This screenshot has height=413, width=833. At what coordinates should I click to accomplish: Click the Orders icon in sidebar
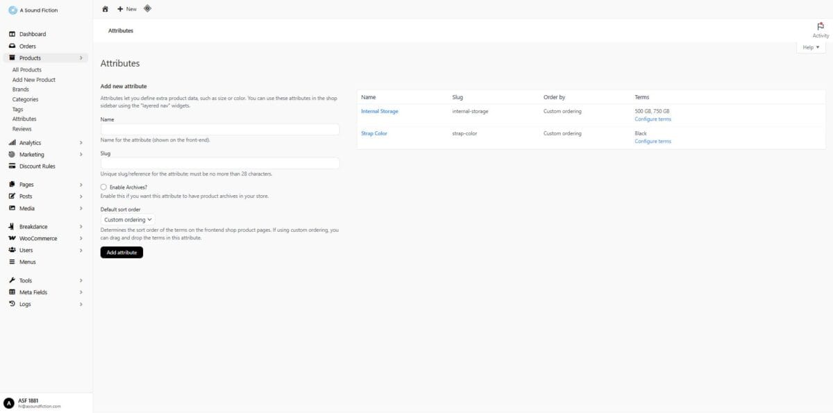(x=11, y=45)
